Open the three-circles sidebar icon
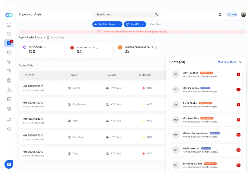 (x=9, y=62)
